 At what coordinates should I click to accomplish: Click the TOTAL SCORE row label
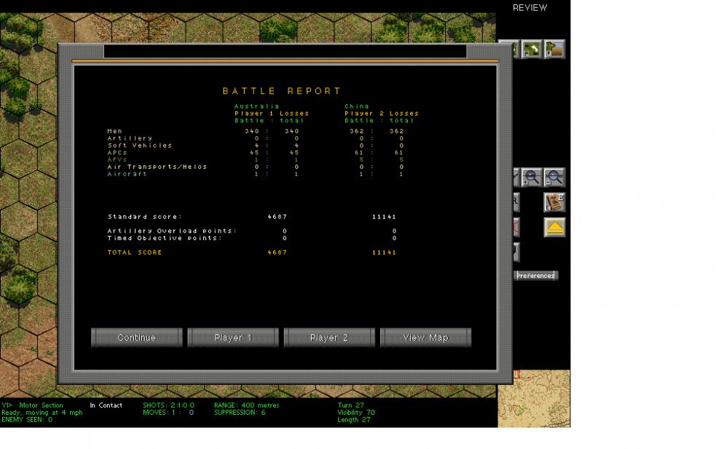tap(135, 253)
